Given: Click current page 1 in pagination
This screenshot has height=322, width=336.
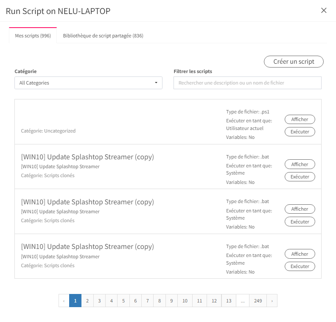Looking at the screenshot, I should [x=75, y=301].
